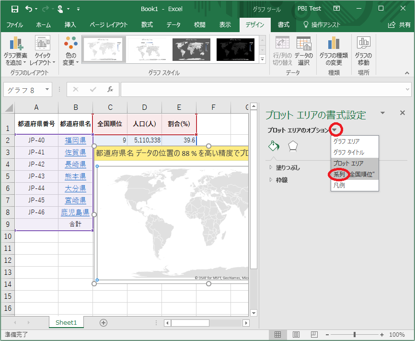Switch to データ tab

173,25
